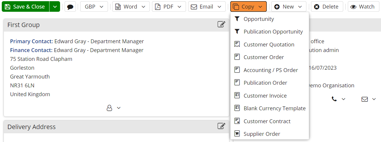Screen dimensions: 381x142
Task: Collapse the open Copy dropdown button
Action: [248, 7]
